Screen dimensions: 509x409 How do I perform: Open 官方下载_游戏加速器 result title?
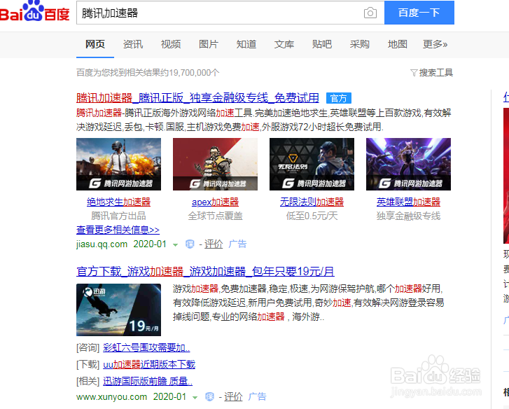[205, 271]
